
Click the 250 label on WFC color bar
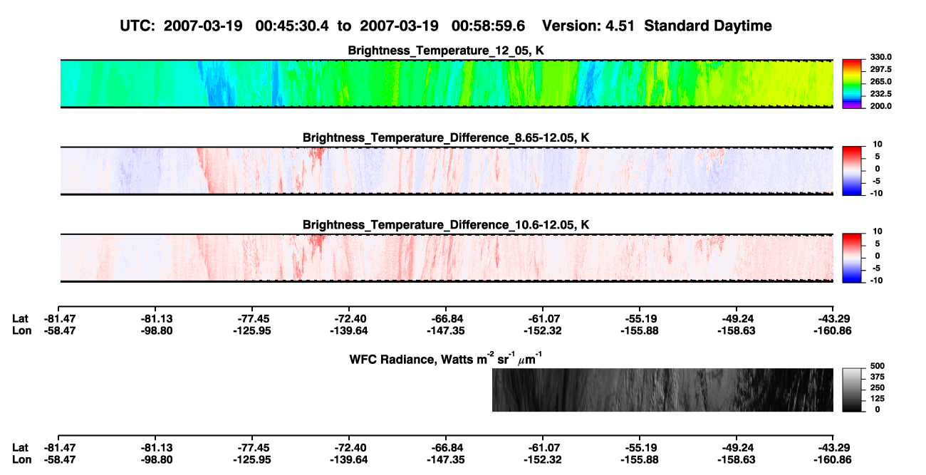878,387
